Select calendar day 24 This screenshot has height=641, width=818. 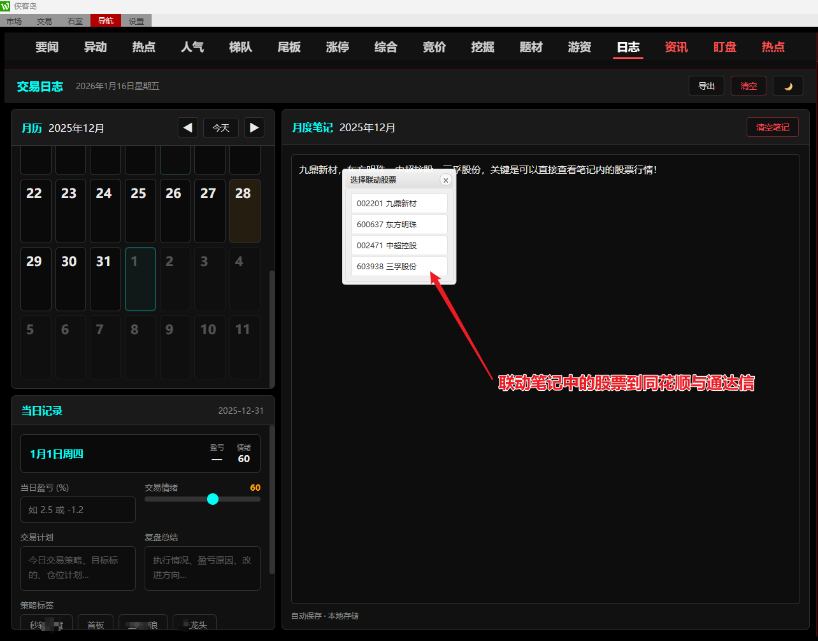pyautogui.click(x=105, y=211)
